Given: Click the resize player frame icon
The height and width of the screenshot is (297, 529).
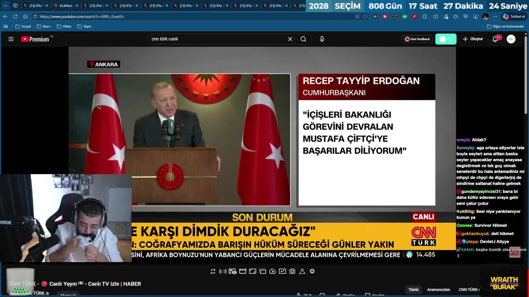Looking at the screenshot, I should (253, 271).
